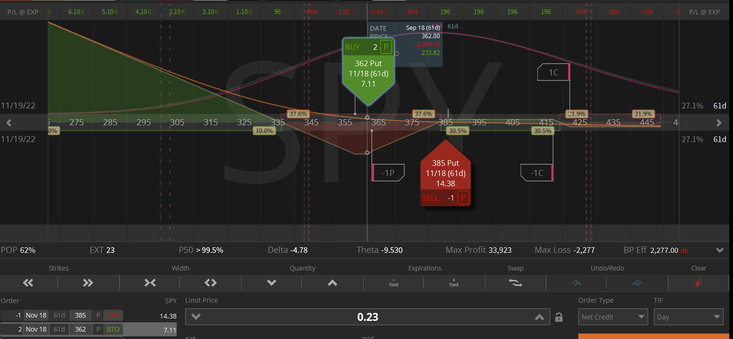
Task: Pan the price axis left
Action: (9, 122)
